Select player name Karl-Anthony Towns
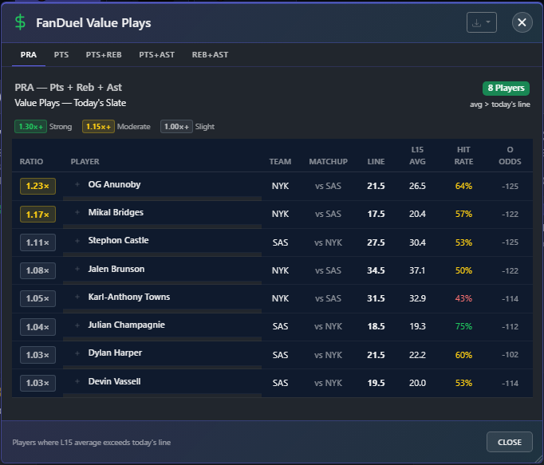The height and width of the screenshot is (465, 544). pos(129,297)
